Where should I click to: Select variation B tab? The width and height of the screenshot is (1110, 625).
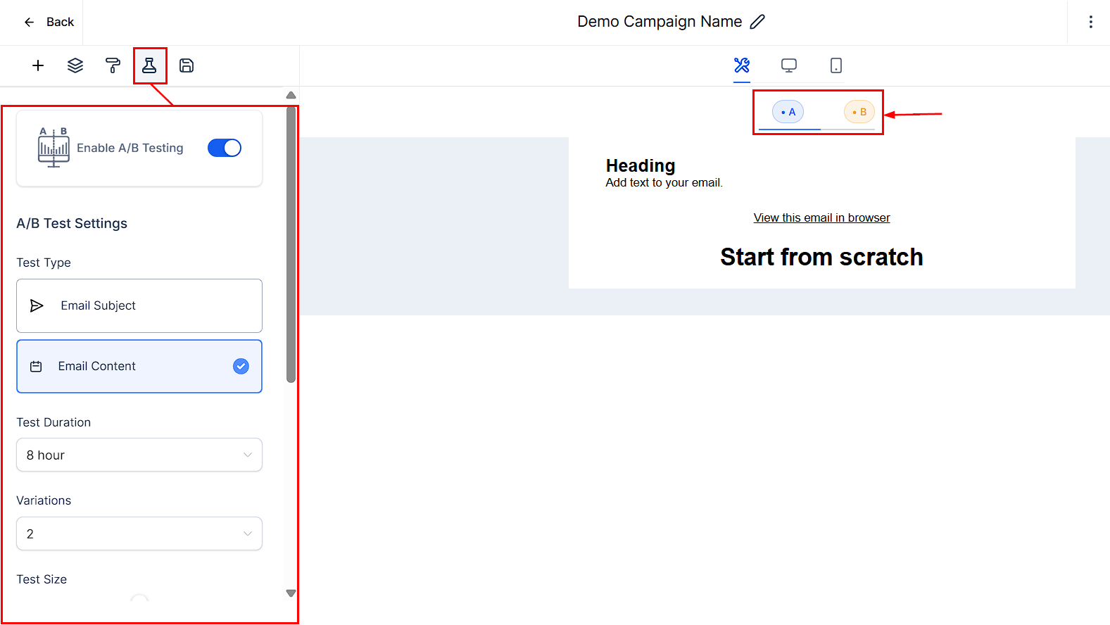[859, 112]
